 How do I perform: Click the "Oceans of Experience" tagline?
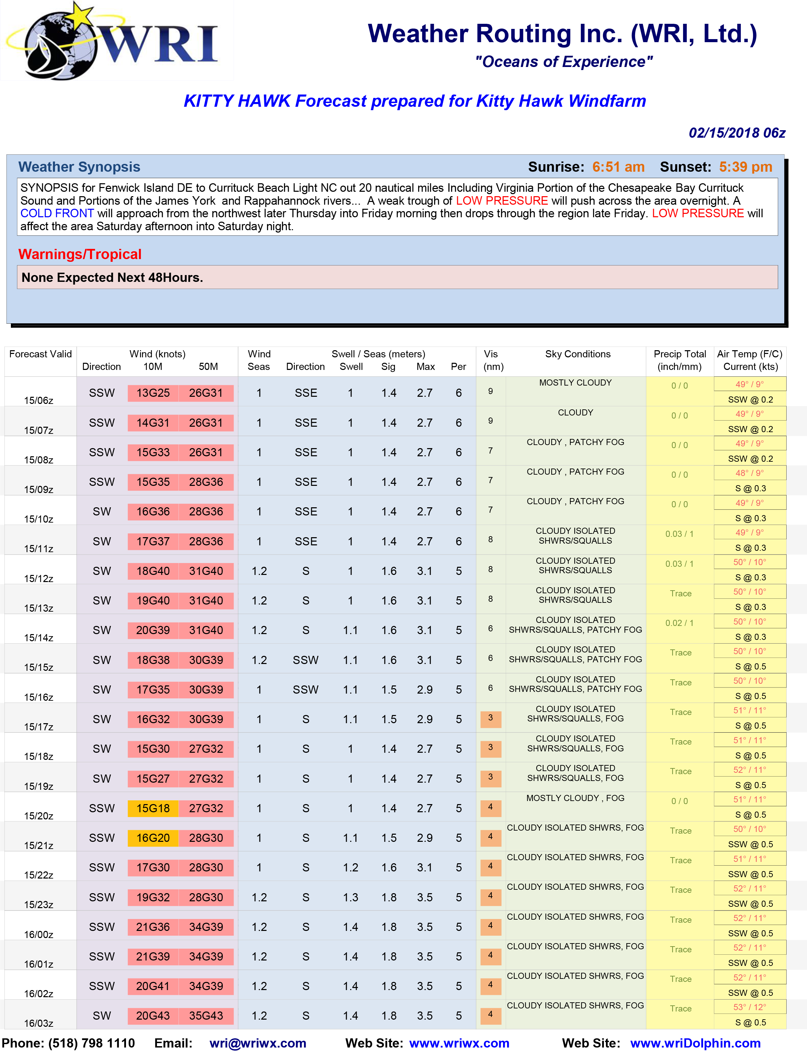tap(563, 62)
